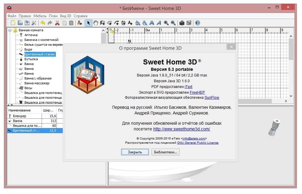302x194 pixels.
Task: Activate the Pan hand tool
Action: (x=96, y=23)
